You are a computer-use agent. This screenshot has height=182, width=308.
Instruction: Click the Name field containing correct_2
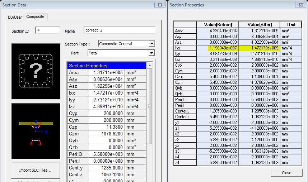click(119, 30)
